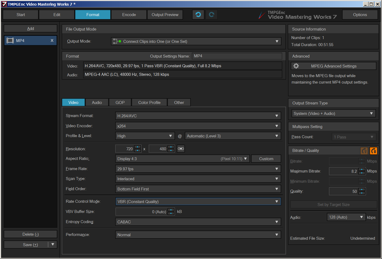Viewport: 382px width, 259px height.
Task: Click the Custom aspect ratio button
Action: [x=266, y=159]
